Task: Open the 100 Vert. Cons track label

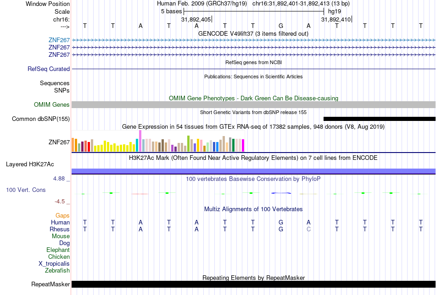Action: point(26,190)
